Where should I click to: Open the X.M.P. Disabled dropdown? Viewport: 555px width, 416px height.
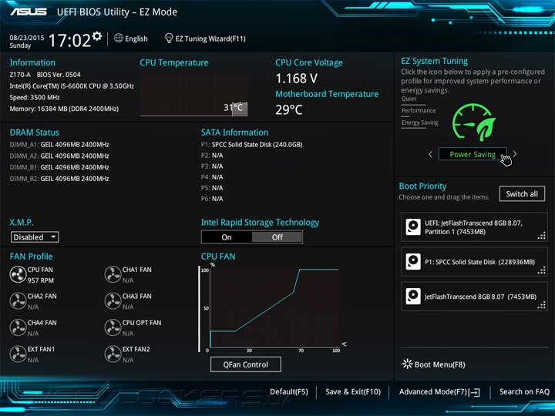pyautogui.click(x=35, y=237)
